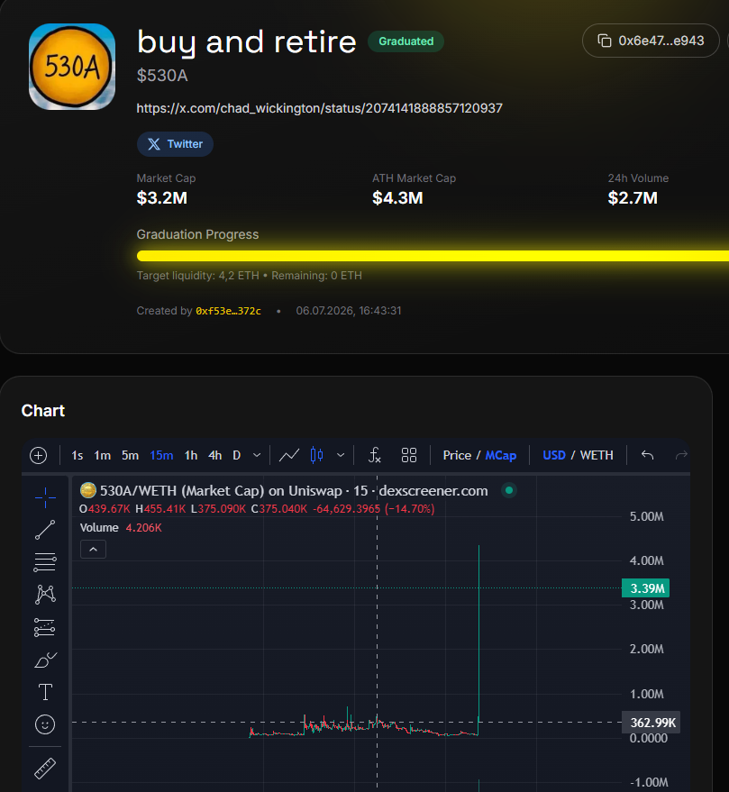Image resolution: width=729 pixels, height=792 pixels.
Task: Set chart currency to WETH
Action: click(x=597, y=455)
